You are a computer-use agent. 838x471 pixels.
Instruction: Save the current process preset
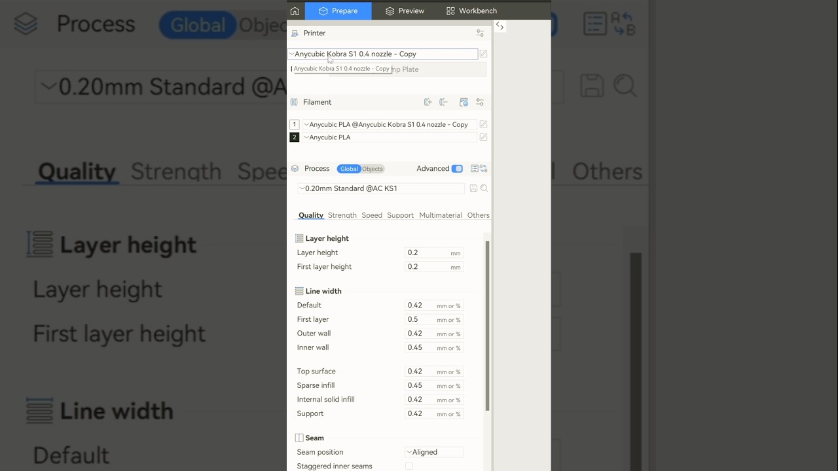click(473, 188)
